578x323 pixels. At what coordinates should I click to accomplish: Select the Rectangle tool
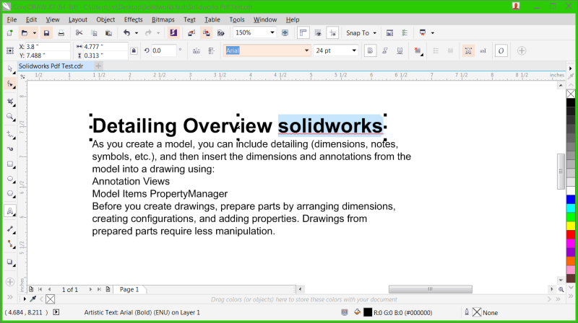tap(10, 164)
